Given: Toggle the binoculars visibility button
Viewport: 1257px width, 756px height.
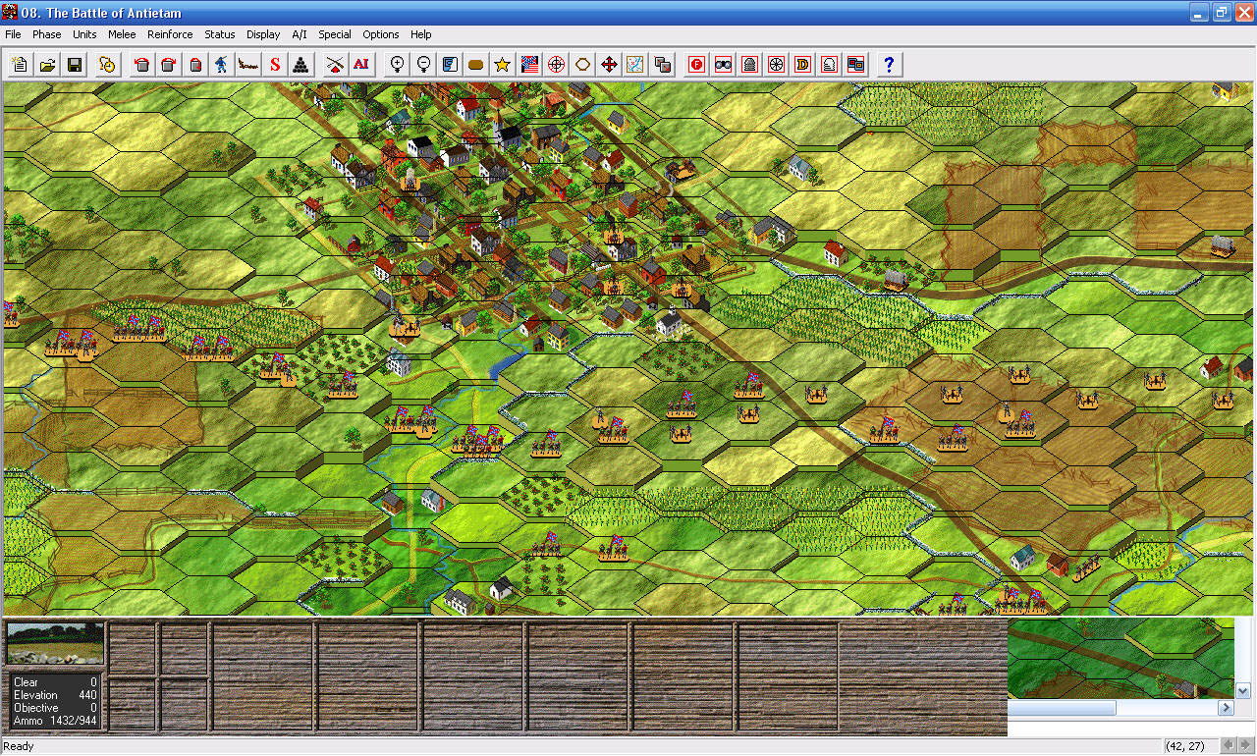Looking at the screenshot, I should tap(724, 65).
